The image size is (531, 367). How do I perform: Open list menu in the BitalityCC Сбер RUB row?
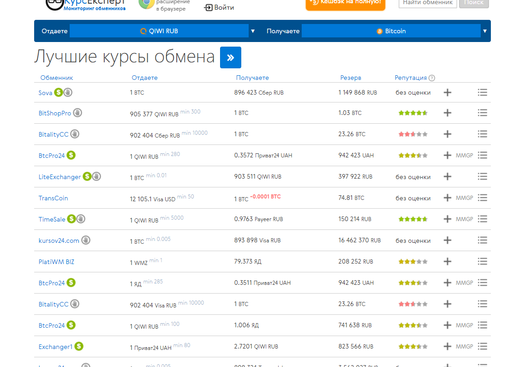[483, 134]
